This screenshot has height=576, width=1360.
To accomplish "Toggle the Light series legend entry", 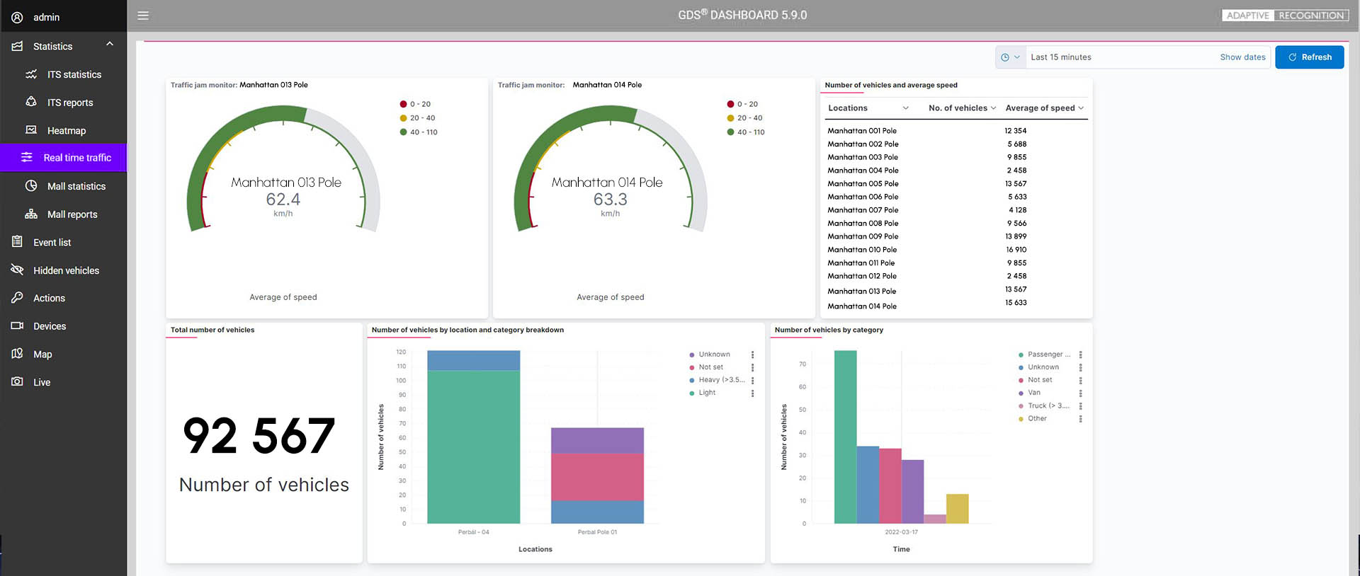I will 707,393.
